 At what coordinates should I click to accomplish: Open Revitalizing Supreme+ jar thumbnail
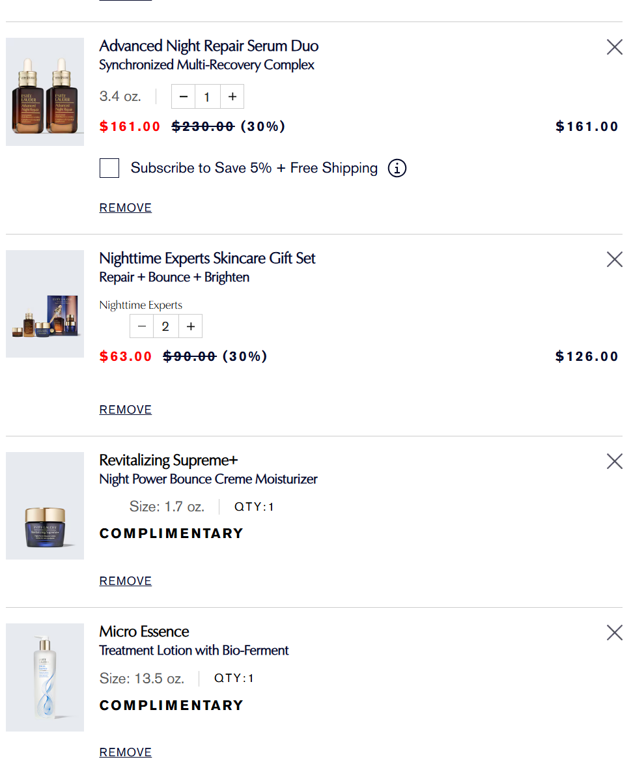coord(45,506)
